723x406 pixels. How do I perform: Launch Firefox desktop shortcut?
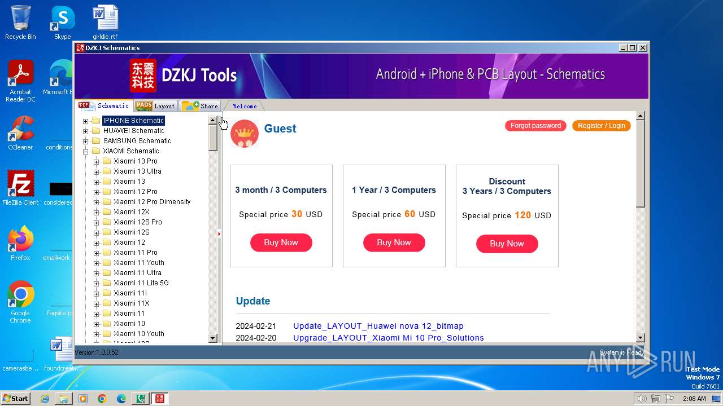pos(20,243)
